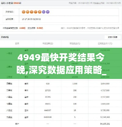Click the 应派奖金合计 column header
The width and height of the screenshot is (122, 127).
click(x=105, y=43)
